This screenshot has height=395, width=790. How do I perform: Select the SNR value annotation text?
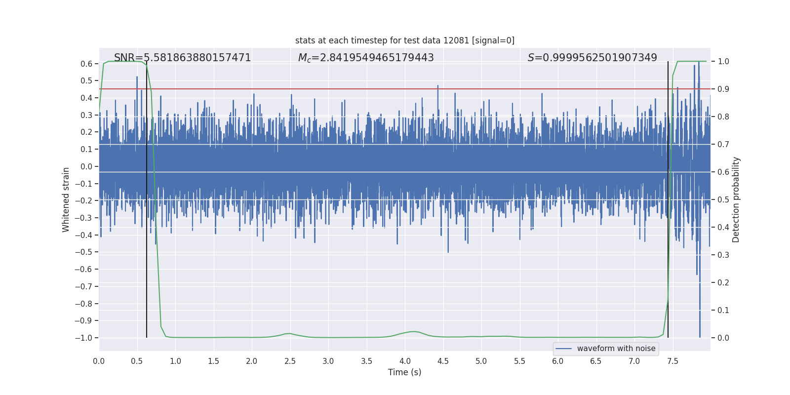click(182, 58)
